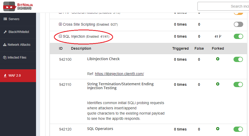Click the Black/Whitelist wrench icon
249x136 pixels.
5,32
